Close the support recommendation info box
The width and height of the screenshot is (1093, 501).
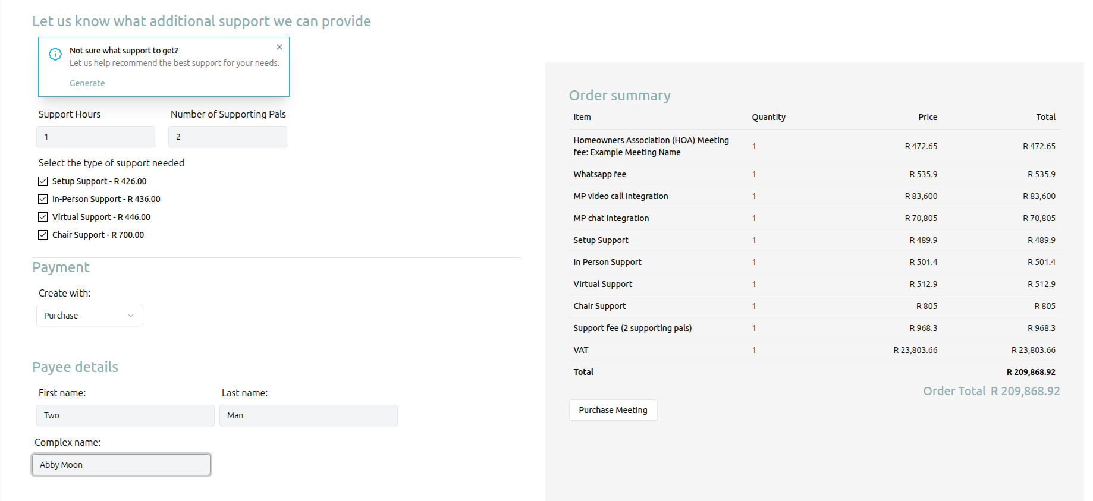pos(279,47)
